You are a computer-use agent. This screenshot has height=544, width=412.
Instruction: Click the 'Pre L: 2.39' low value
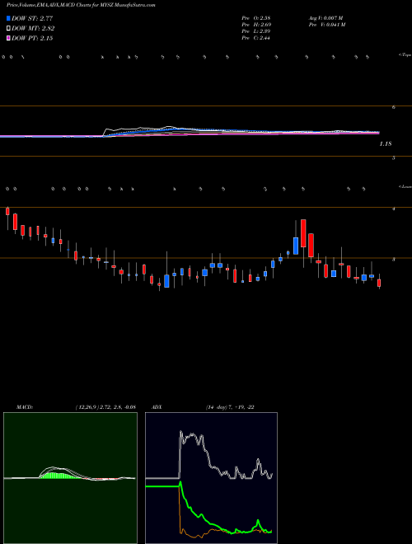[x=256, y=30]
